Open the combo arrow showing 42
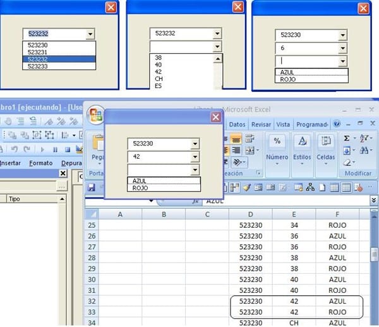 [x=195, y=157]
